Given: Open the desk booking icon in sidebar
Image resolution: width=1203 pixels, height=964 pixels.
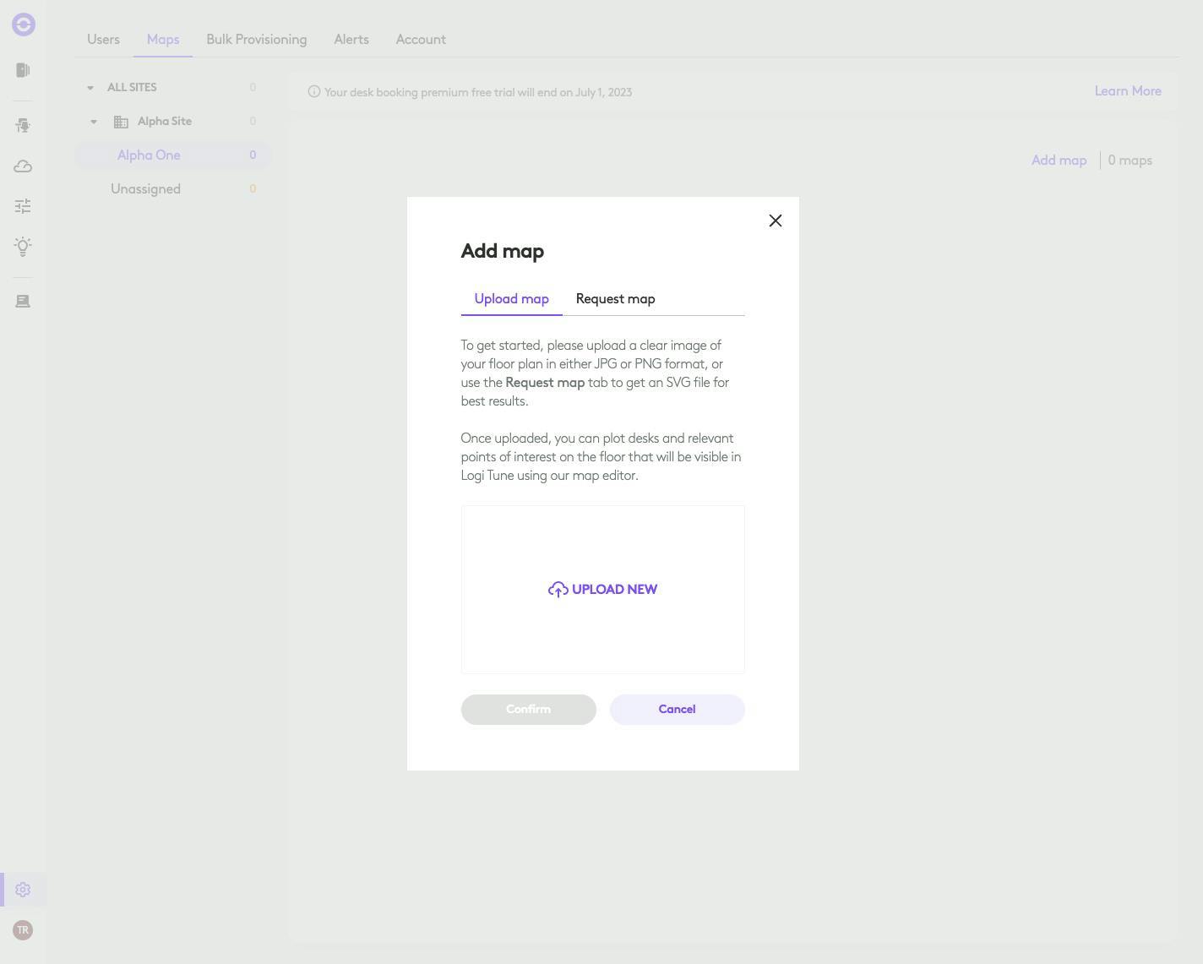Looking at the screenshot, I should 23,126.
